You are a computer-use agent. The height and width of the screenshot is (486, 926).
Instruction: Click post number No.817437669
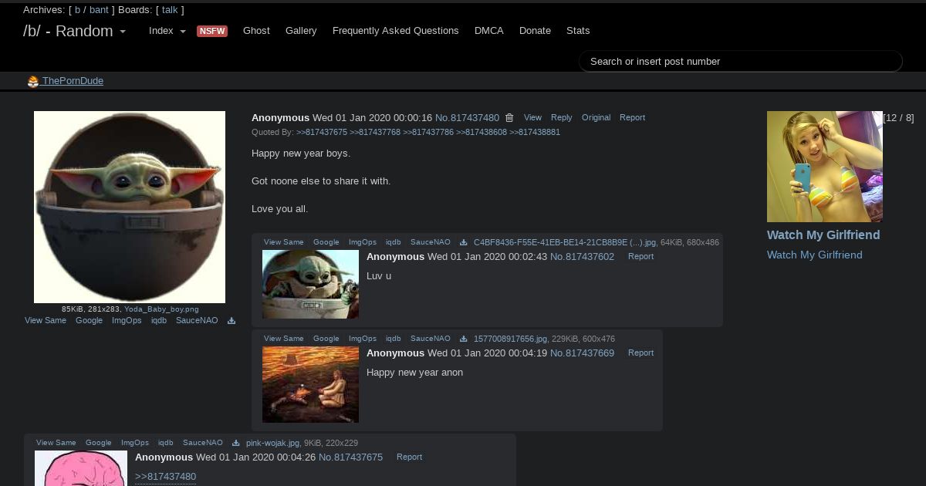[x=582, y=353]
